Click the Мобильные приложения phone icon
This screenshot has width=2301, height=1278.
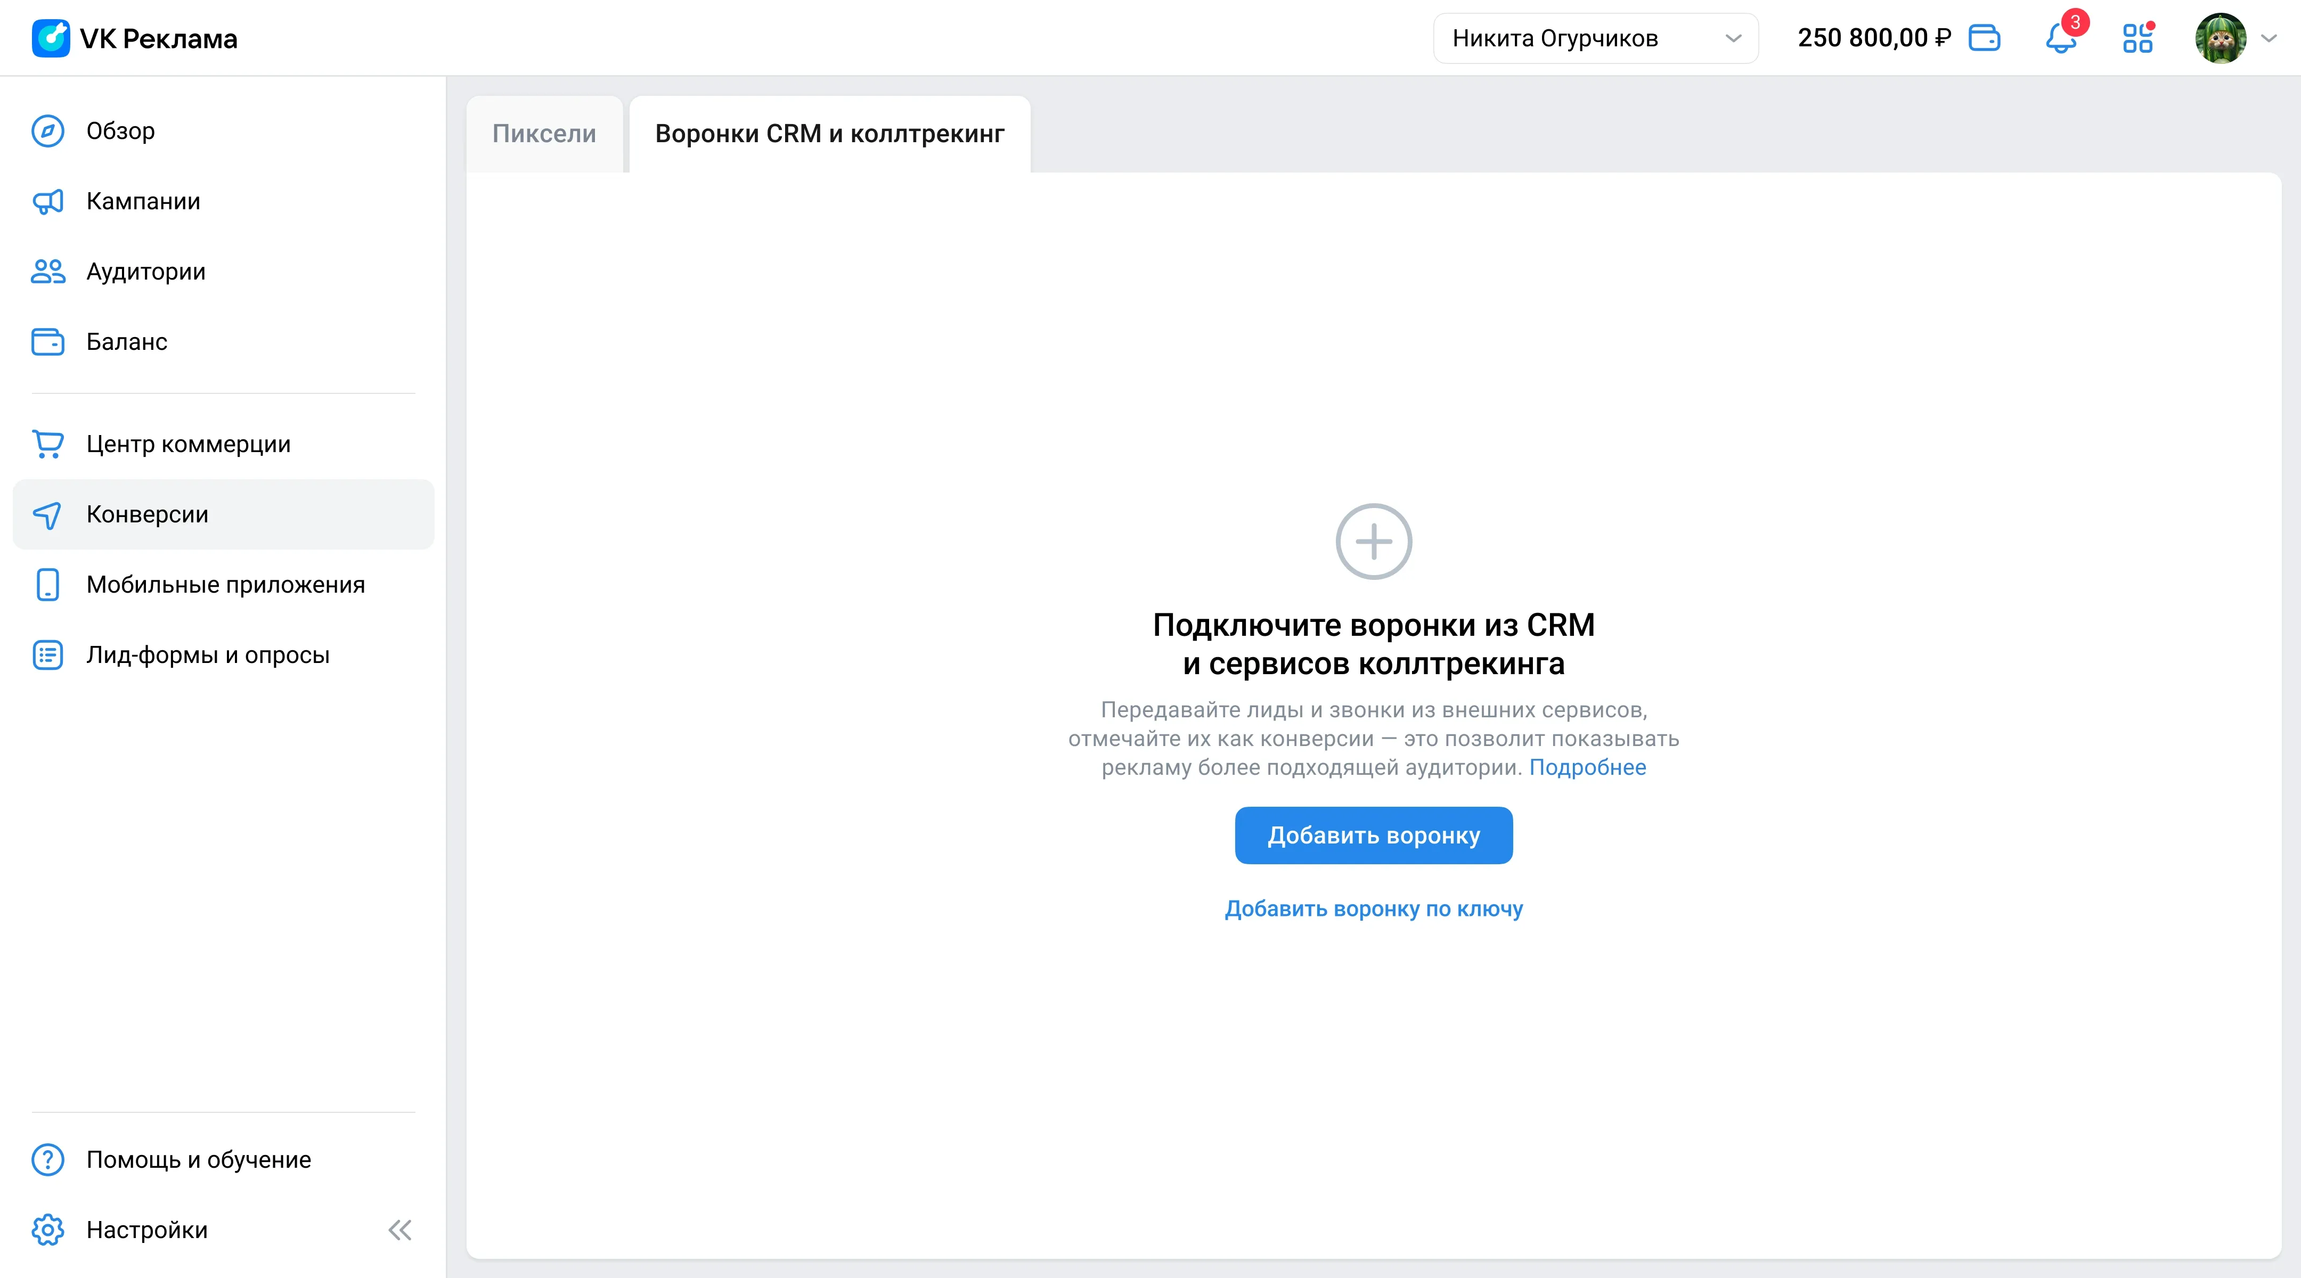tap(47, 585)
